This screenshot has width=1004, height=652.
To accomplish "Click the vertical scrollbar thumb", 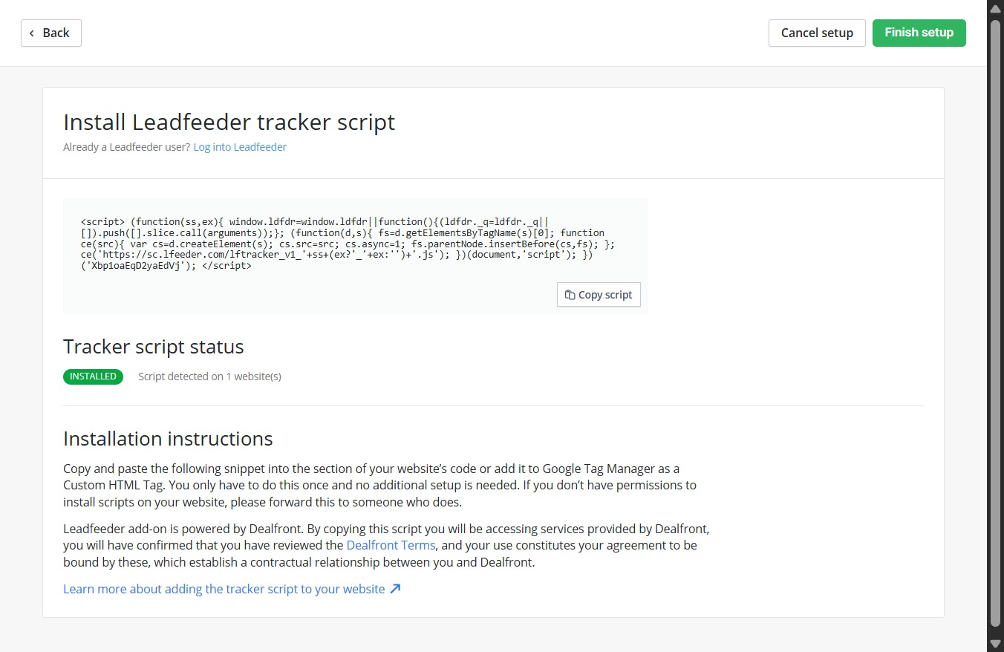I will pyautogui.click(x=996, y=323).
